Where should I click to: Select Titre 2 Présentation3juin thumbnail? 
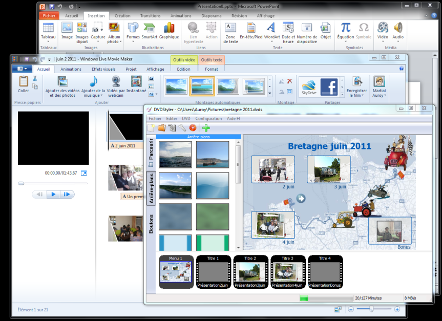click(x=250, y=272)
